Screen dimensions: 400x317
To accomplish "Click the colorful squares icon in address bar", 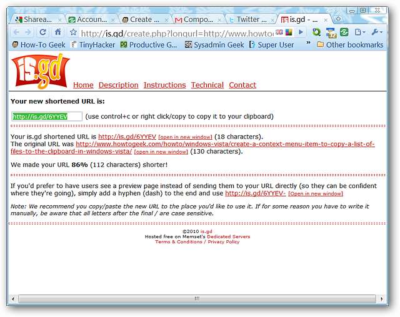I will point(289,32).
